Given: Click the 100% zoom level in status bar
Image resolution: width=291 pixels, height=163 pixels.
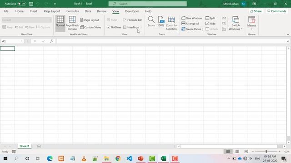Looking at the screenshot, I should [x=286, y=152].
